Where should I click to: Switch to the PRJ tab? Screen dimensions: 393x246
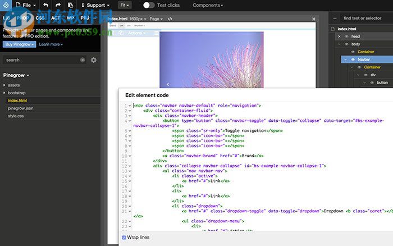click(85, 18)
